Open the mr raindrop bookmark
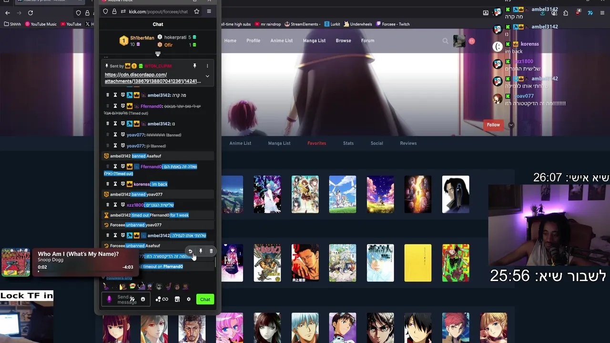 coord(268,24)
